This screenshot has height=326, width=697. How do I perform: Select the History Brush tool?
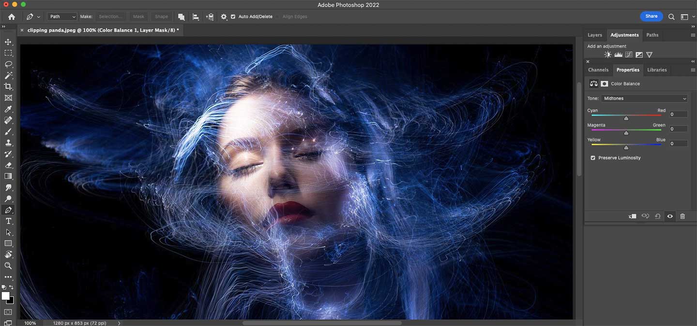pyautogui.click(x=8, y=154)
